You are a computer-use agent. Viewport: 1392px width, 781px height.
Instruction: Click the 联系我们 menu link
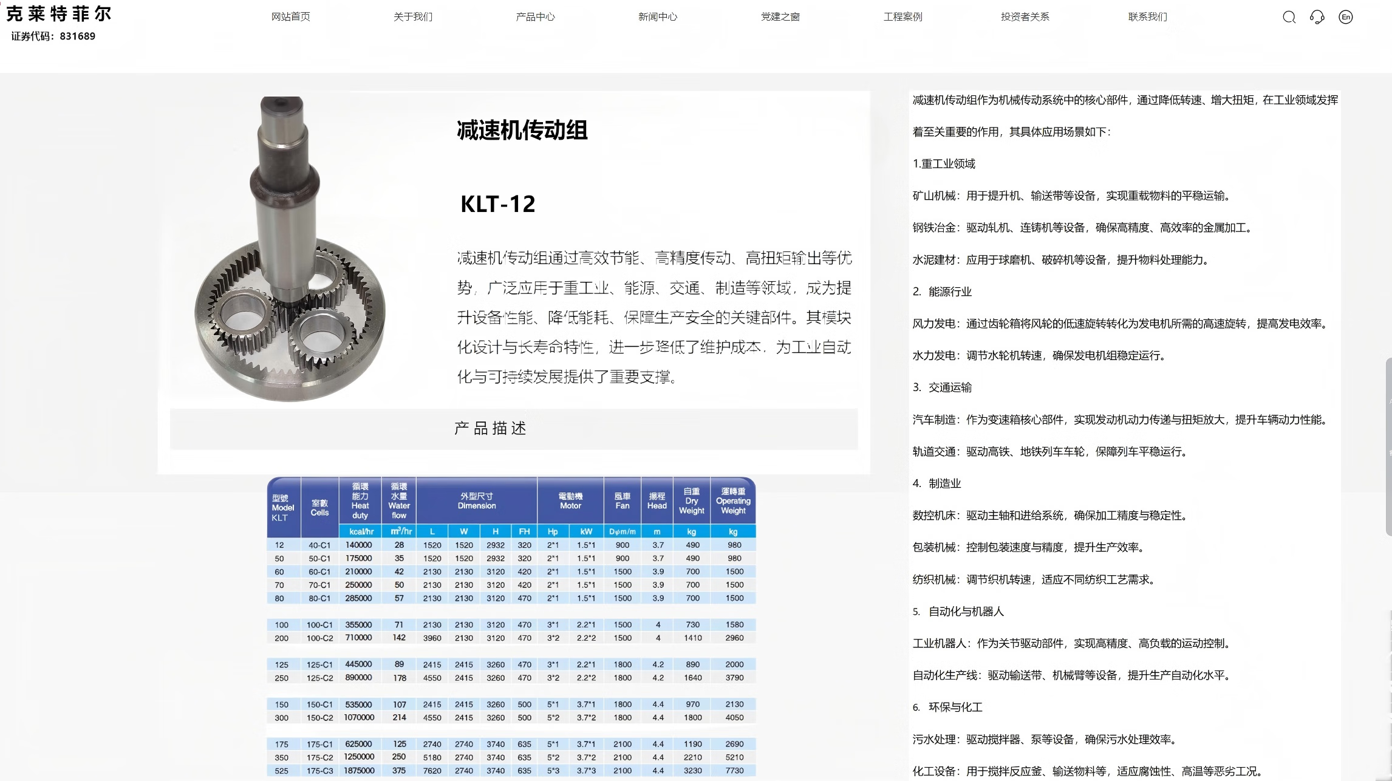1147,17
